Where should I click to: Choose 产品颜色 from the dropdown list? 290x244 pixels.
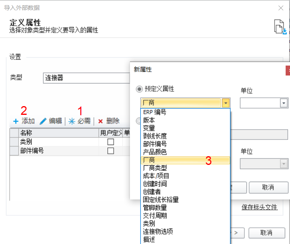tap(185, 152)
